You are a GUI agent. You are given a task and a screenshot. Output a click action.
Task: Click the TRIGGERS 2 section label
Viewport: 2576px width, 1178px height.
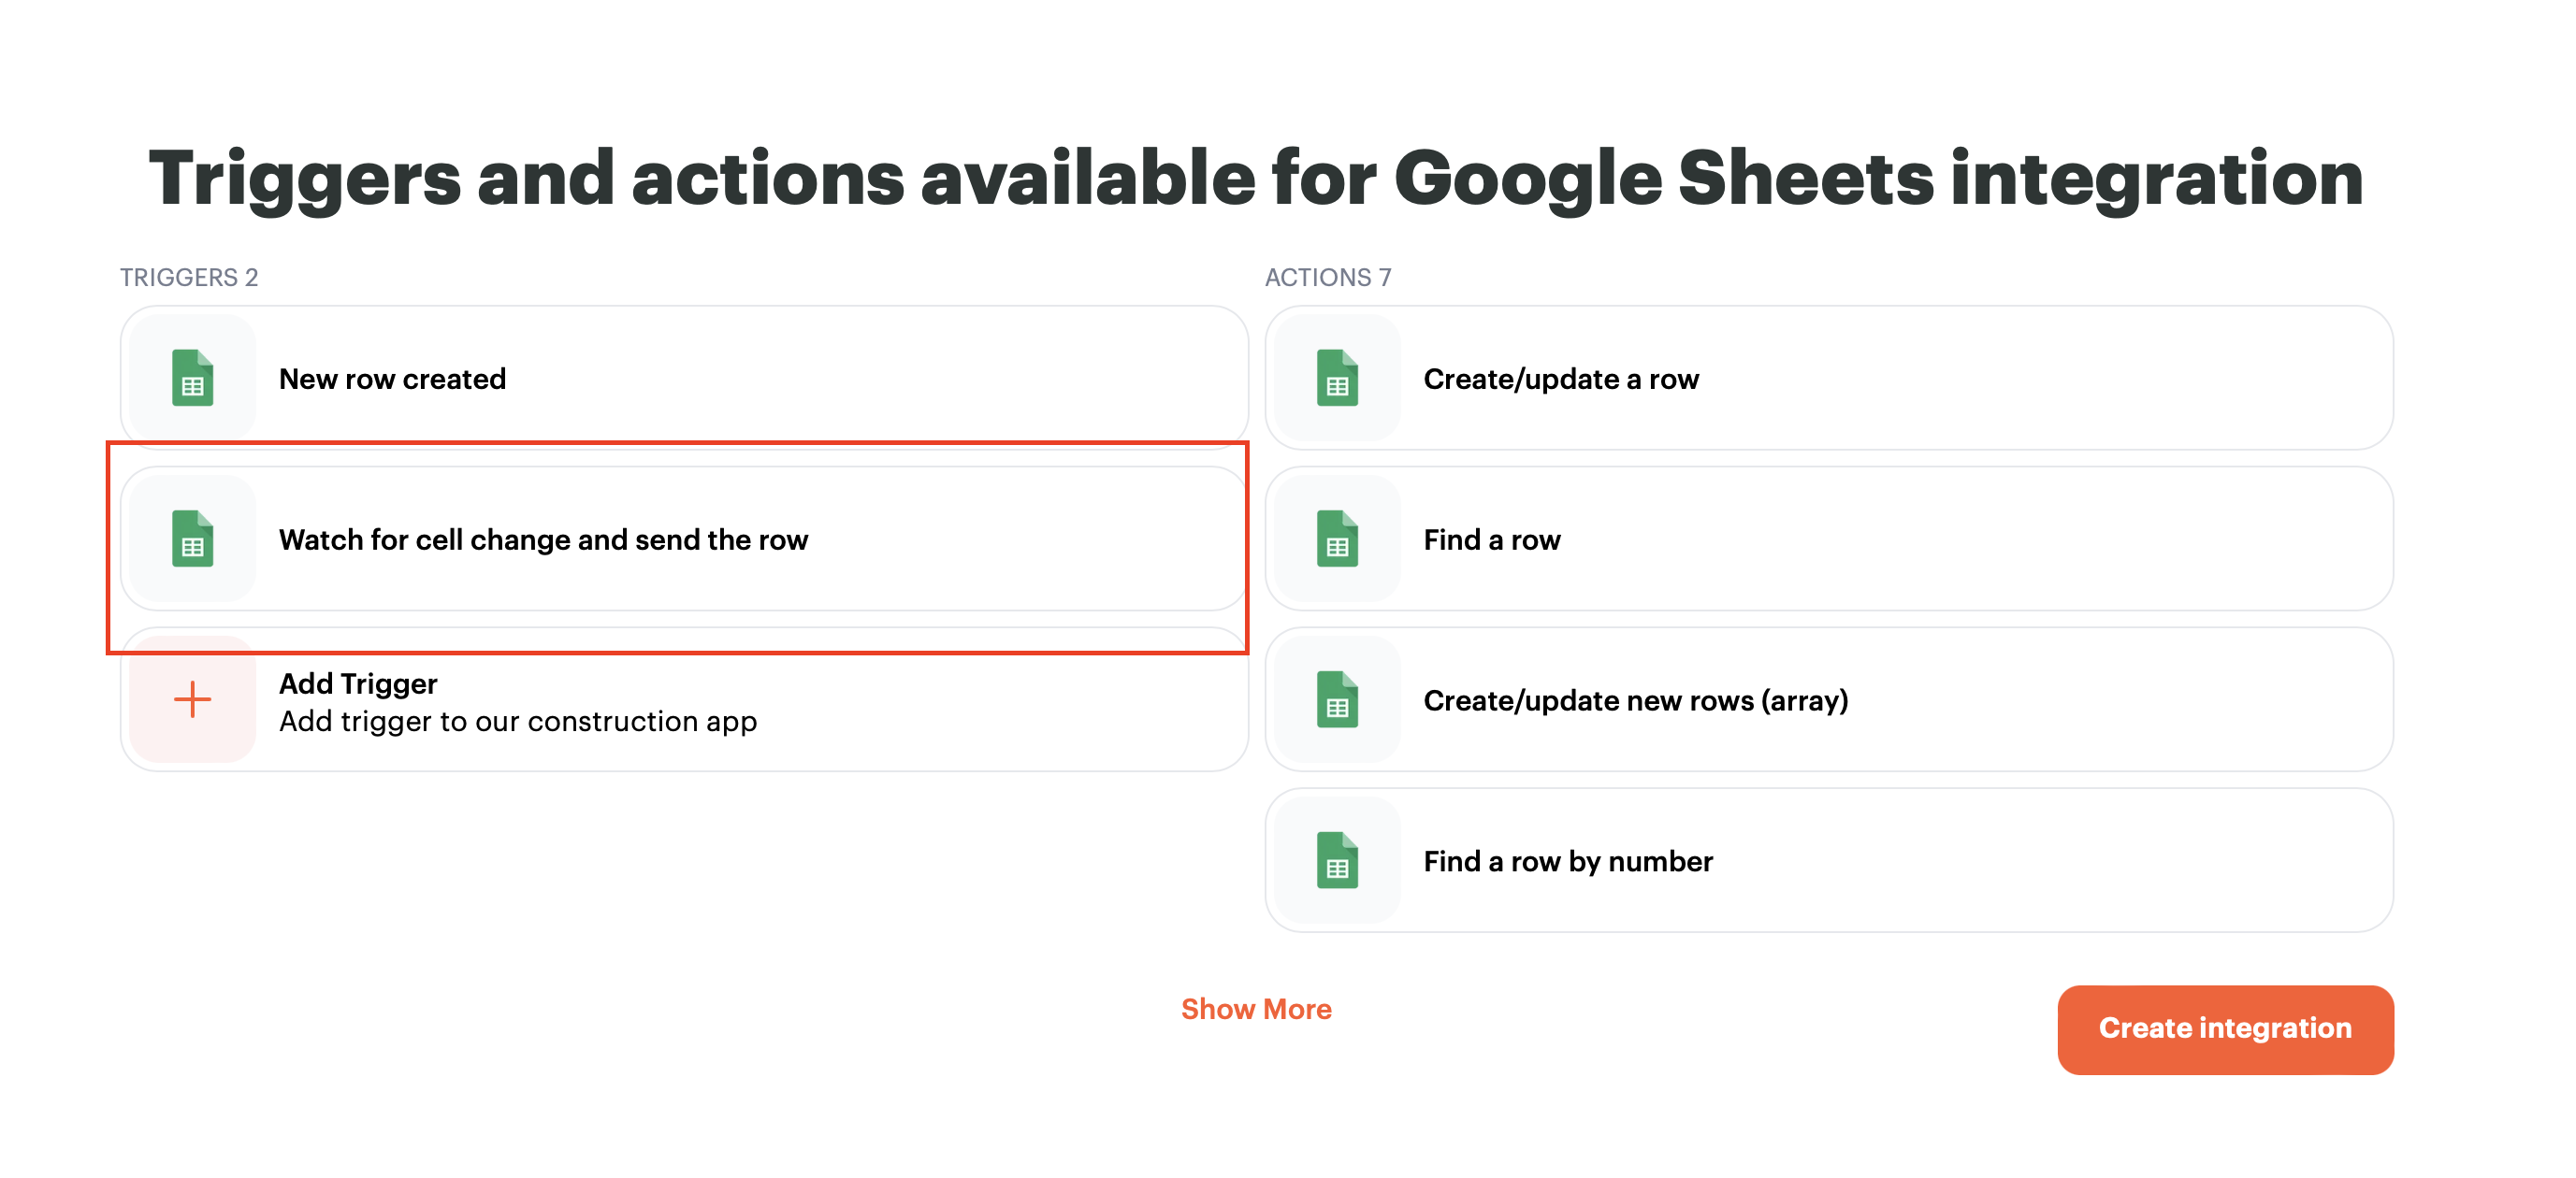(189, 277)
